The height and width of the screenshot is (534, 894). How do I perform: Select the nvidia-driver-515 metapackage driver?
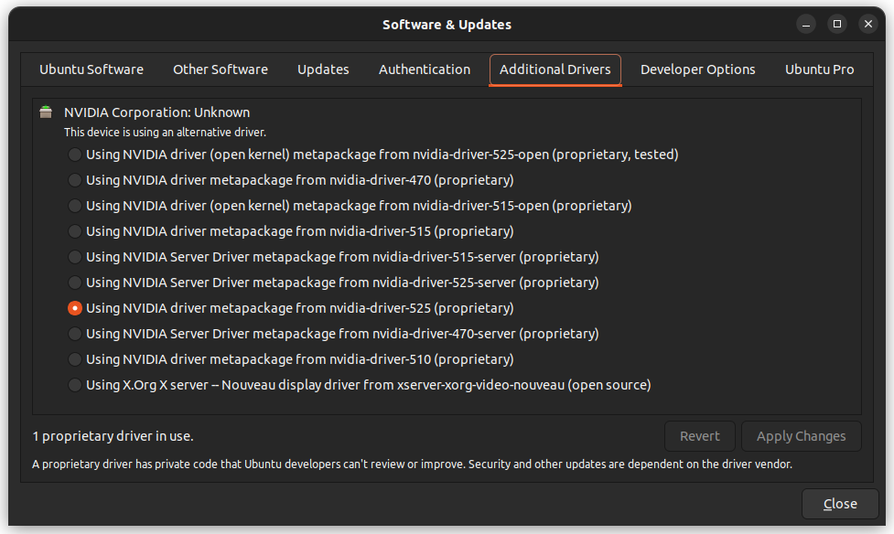tap(74, 231)
